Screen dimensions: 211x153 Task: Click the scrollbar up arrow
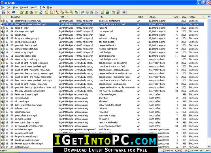[209, 17]
